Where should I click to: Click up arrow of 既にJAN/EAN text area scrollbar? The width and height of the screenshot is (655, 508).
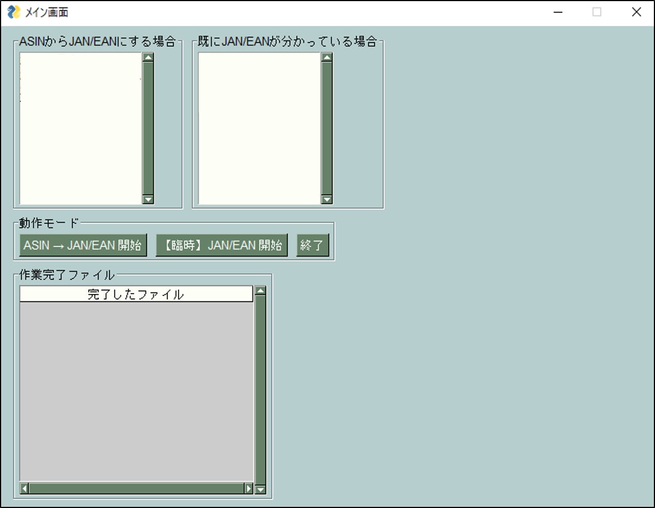[x=327, y=57]
